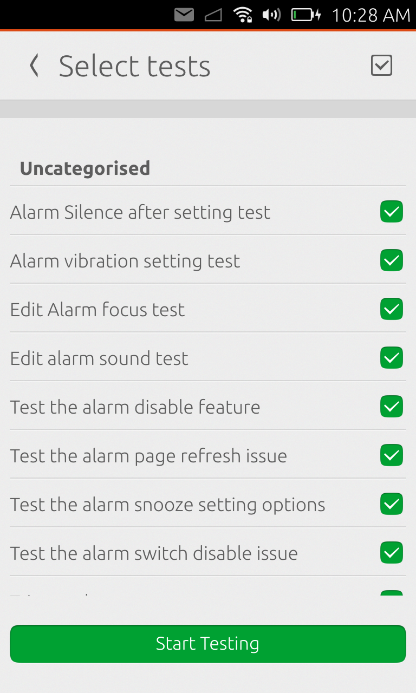Screen dimensions: 416x693
Task: Uncheck Test the alarm snooze setting options
Action: tap(391, 504)
